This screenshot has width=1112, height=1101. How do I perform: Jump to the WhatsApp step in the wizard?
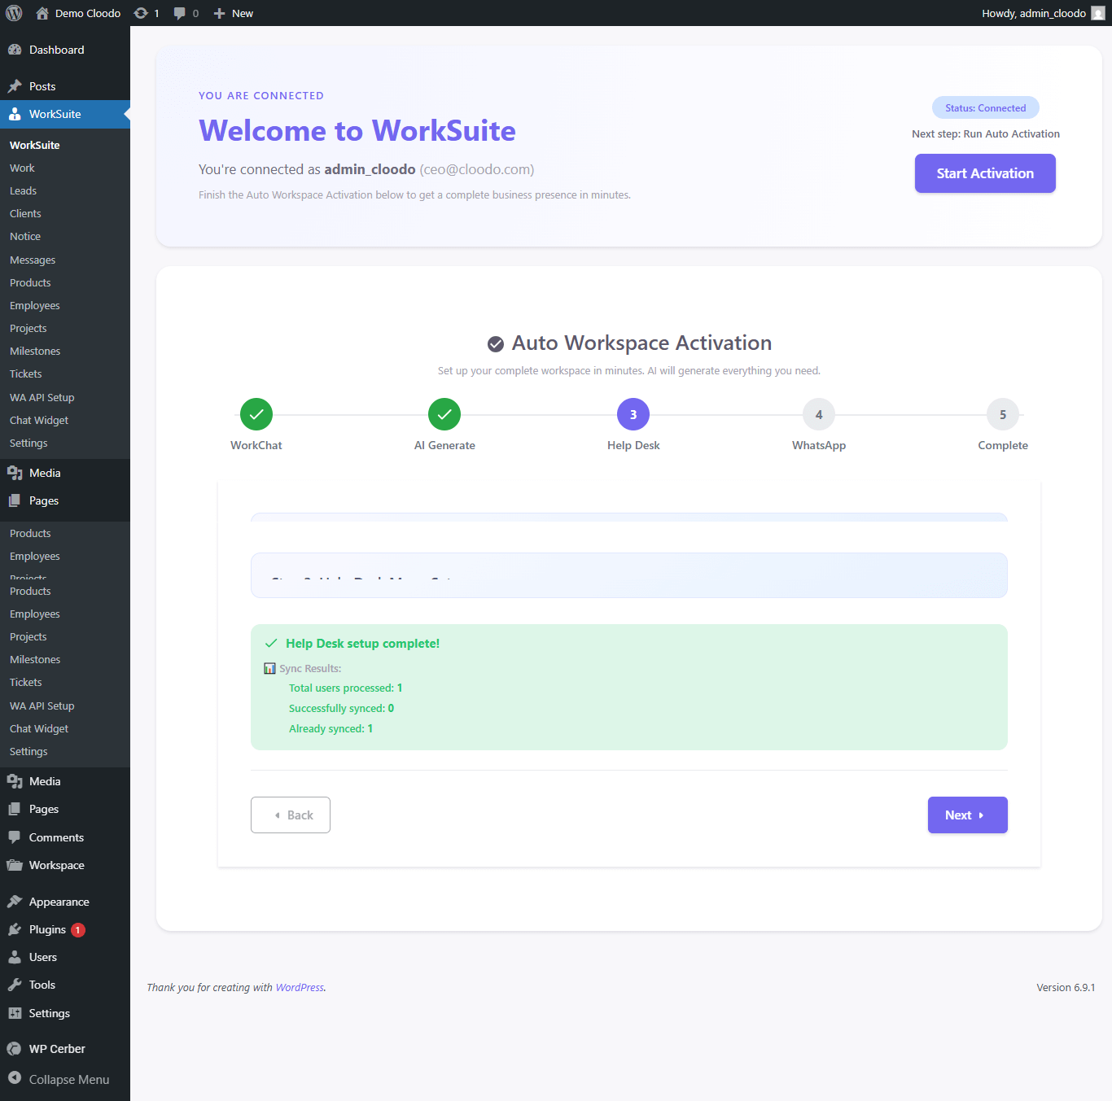point(818,414)
